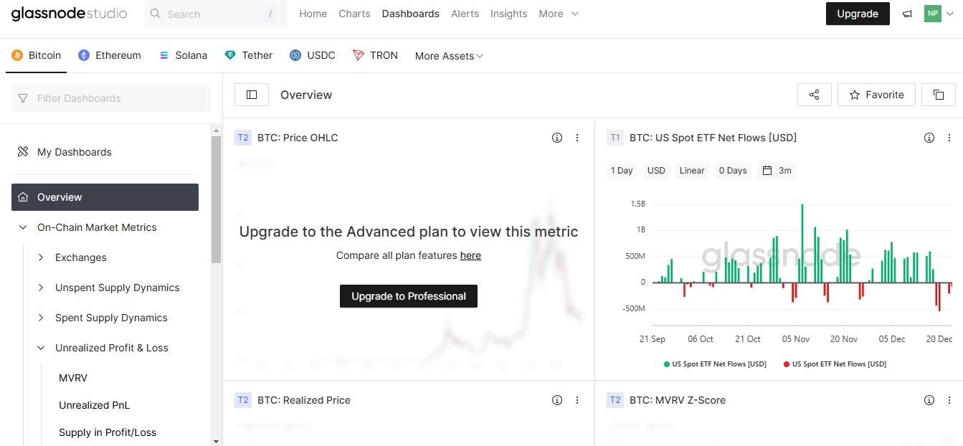Click the 'compare plan features here' link
Screen dimensions: 963x446
coord(470,255)
